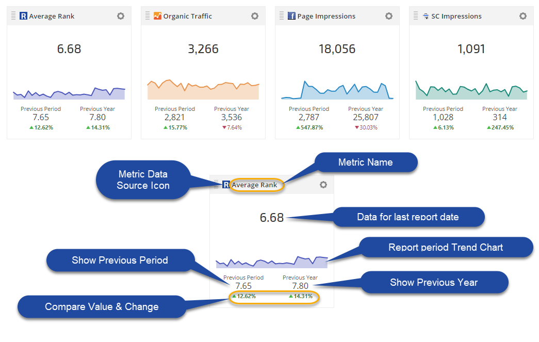The width and height of the screenshot is (539, 342).
Task: Click the Google Analytics icon on Organic Traffic
Action: pos(157,16)
